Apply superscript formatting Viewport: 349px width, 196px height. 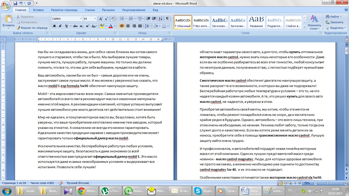coord(87,26)
